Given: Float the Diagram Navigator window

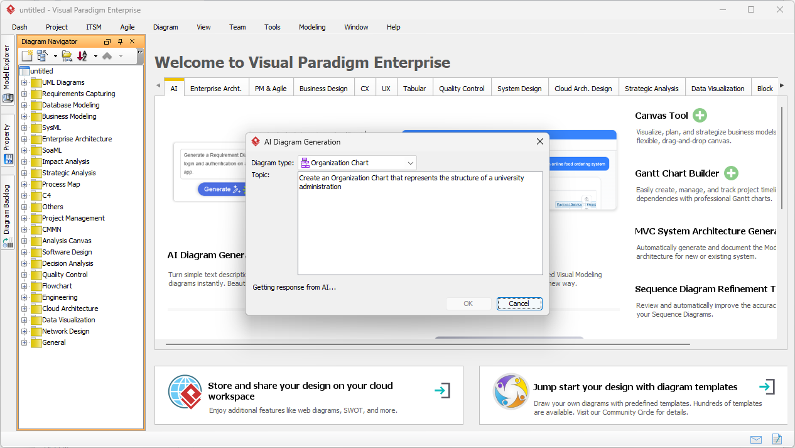Looking at the screenshot, I should click(107, 41).
